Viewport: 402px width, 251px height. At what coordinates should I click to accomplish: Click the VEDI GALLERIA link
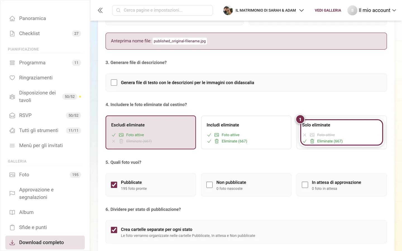tap(328, 10)
